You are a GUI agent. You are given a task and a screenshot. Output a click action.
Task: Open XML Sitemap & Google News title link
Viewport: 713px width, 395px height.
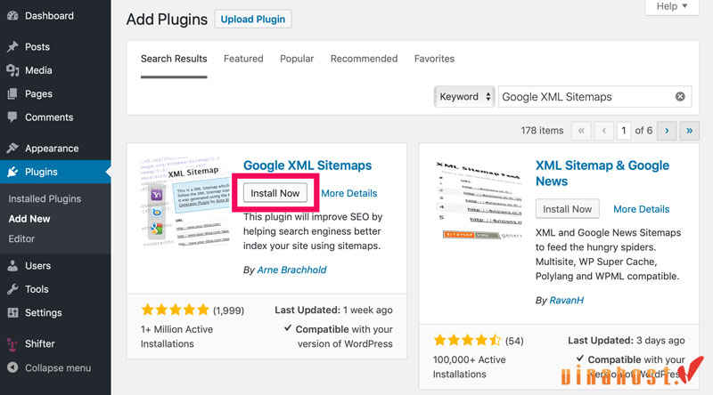coord(602,173)
